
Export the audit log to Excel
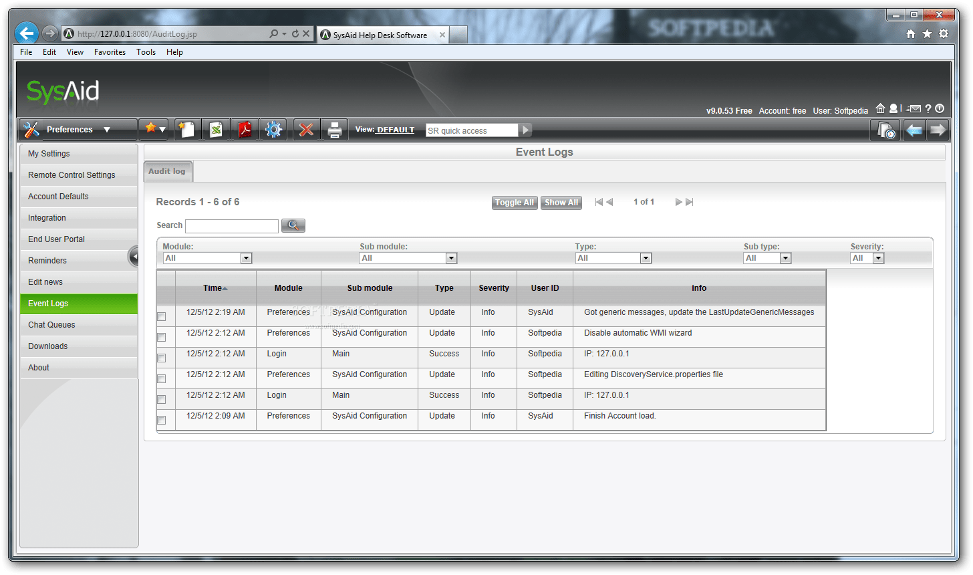(216, 129)
